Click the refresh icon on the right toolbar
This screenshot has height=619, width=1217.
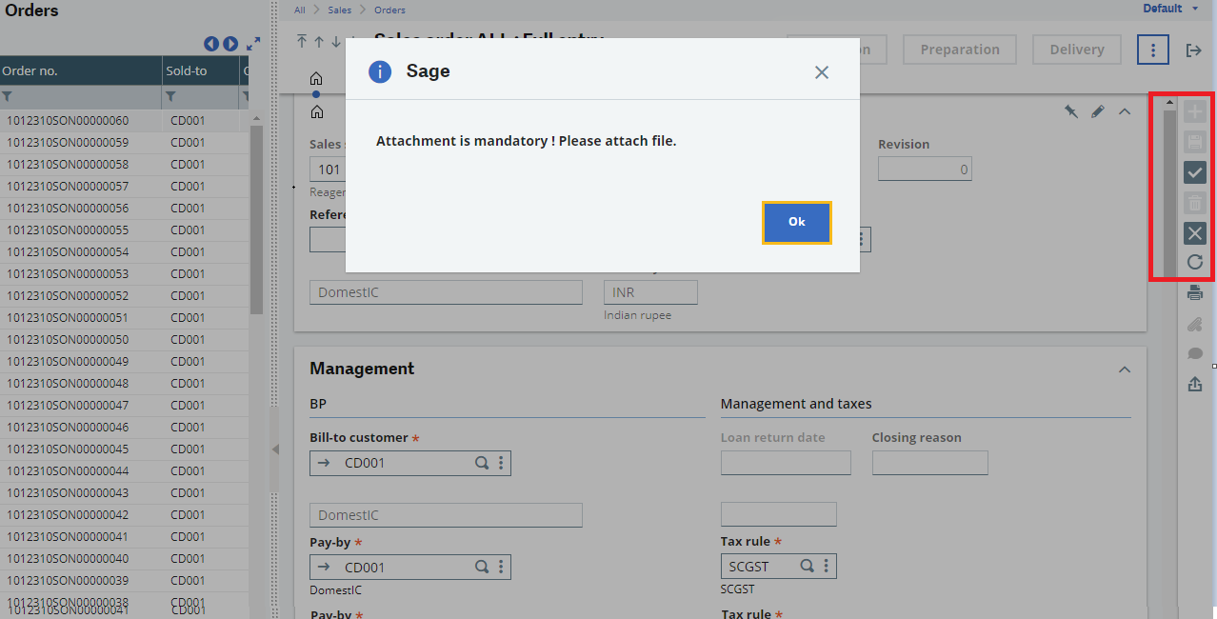tap(1194, 262)
